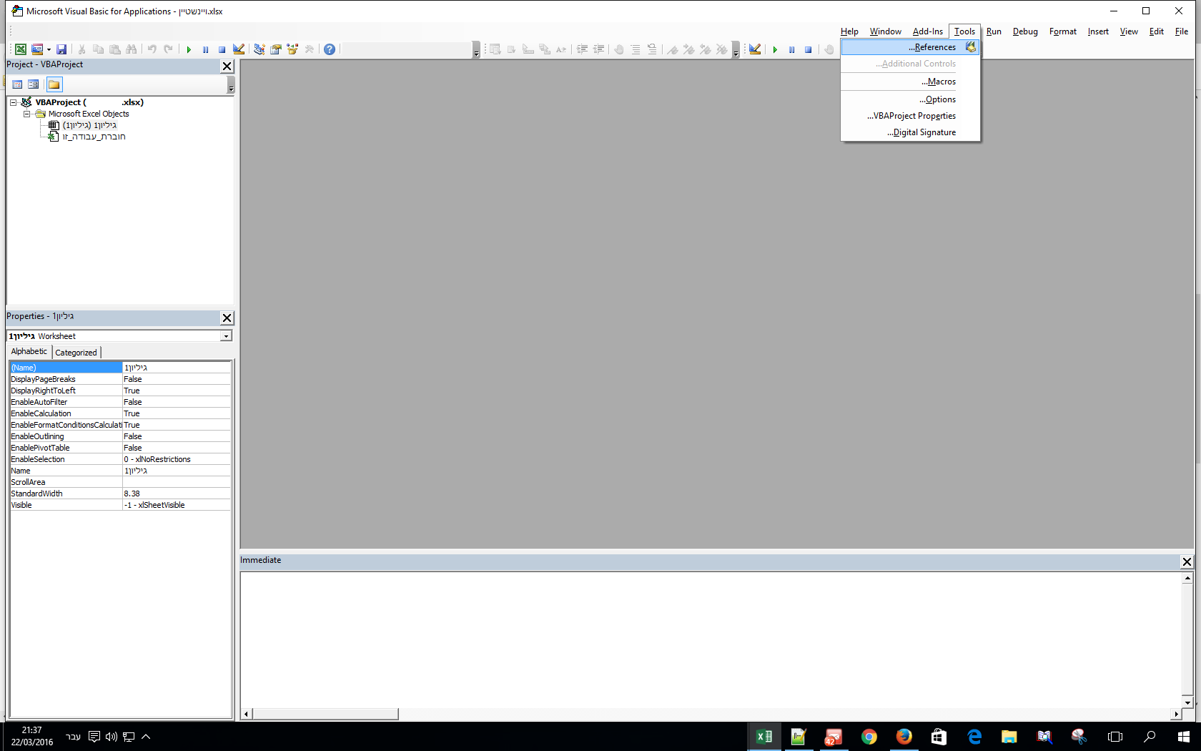1201x751 pixels.
Task: Toggle Design Mode on the Standard toolbar
Action: [239, 49]
